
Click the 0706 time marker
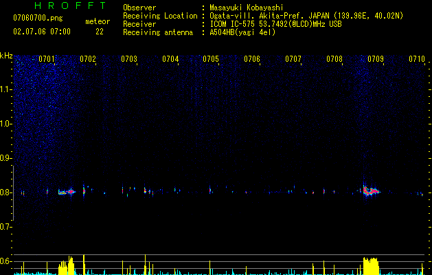click(x=252, y=59)
